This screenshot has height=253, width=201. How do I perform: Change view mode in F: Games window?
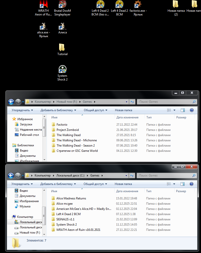coord(169,110)
